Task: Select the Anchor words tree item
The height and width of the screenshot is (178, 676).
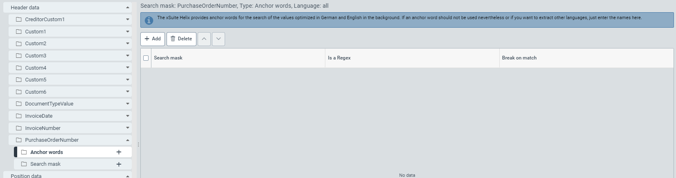Action: click(x=73, y=152)
